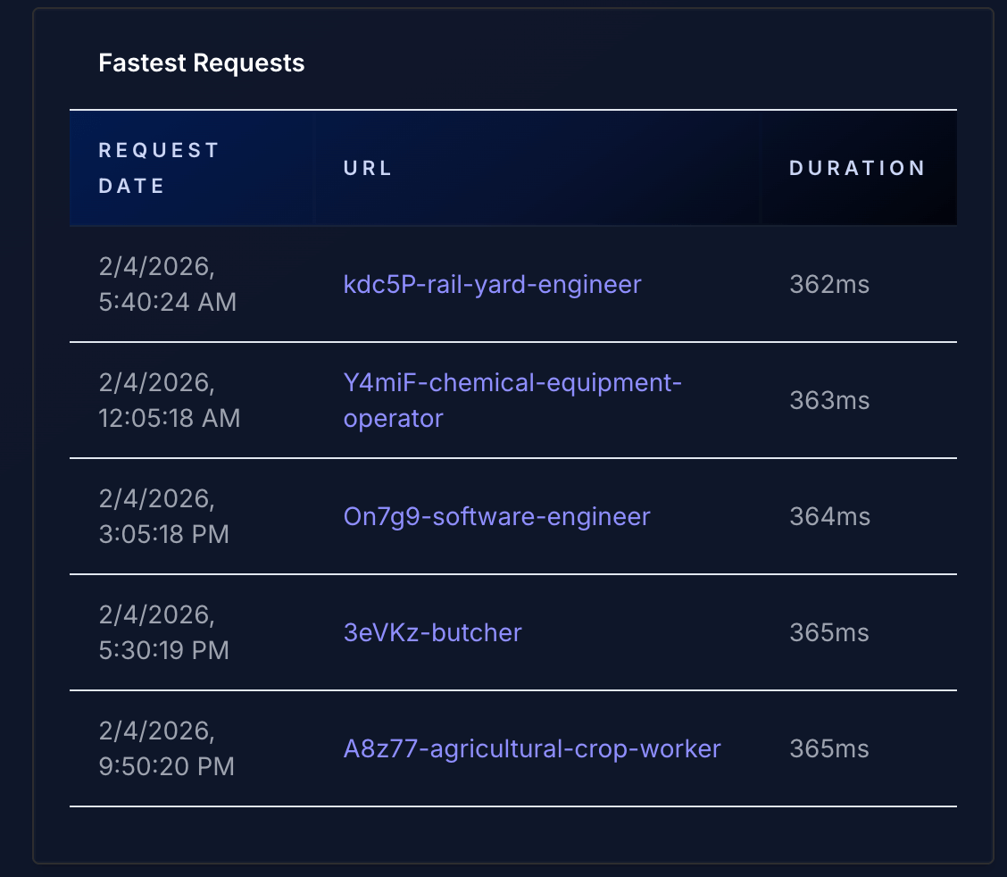
Task: Select the 363ms duration value
Action: (828, 400)
